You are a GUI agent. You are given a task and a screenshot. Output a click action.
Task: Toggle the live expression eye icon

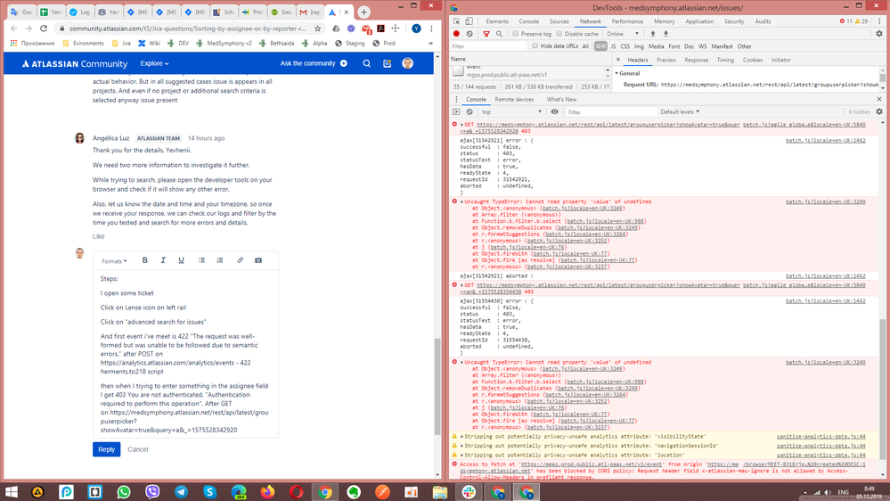tap(554, 112)
